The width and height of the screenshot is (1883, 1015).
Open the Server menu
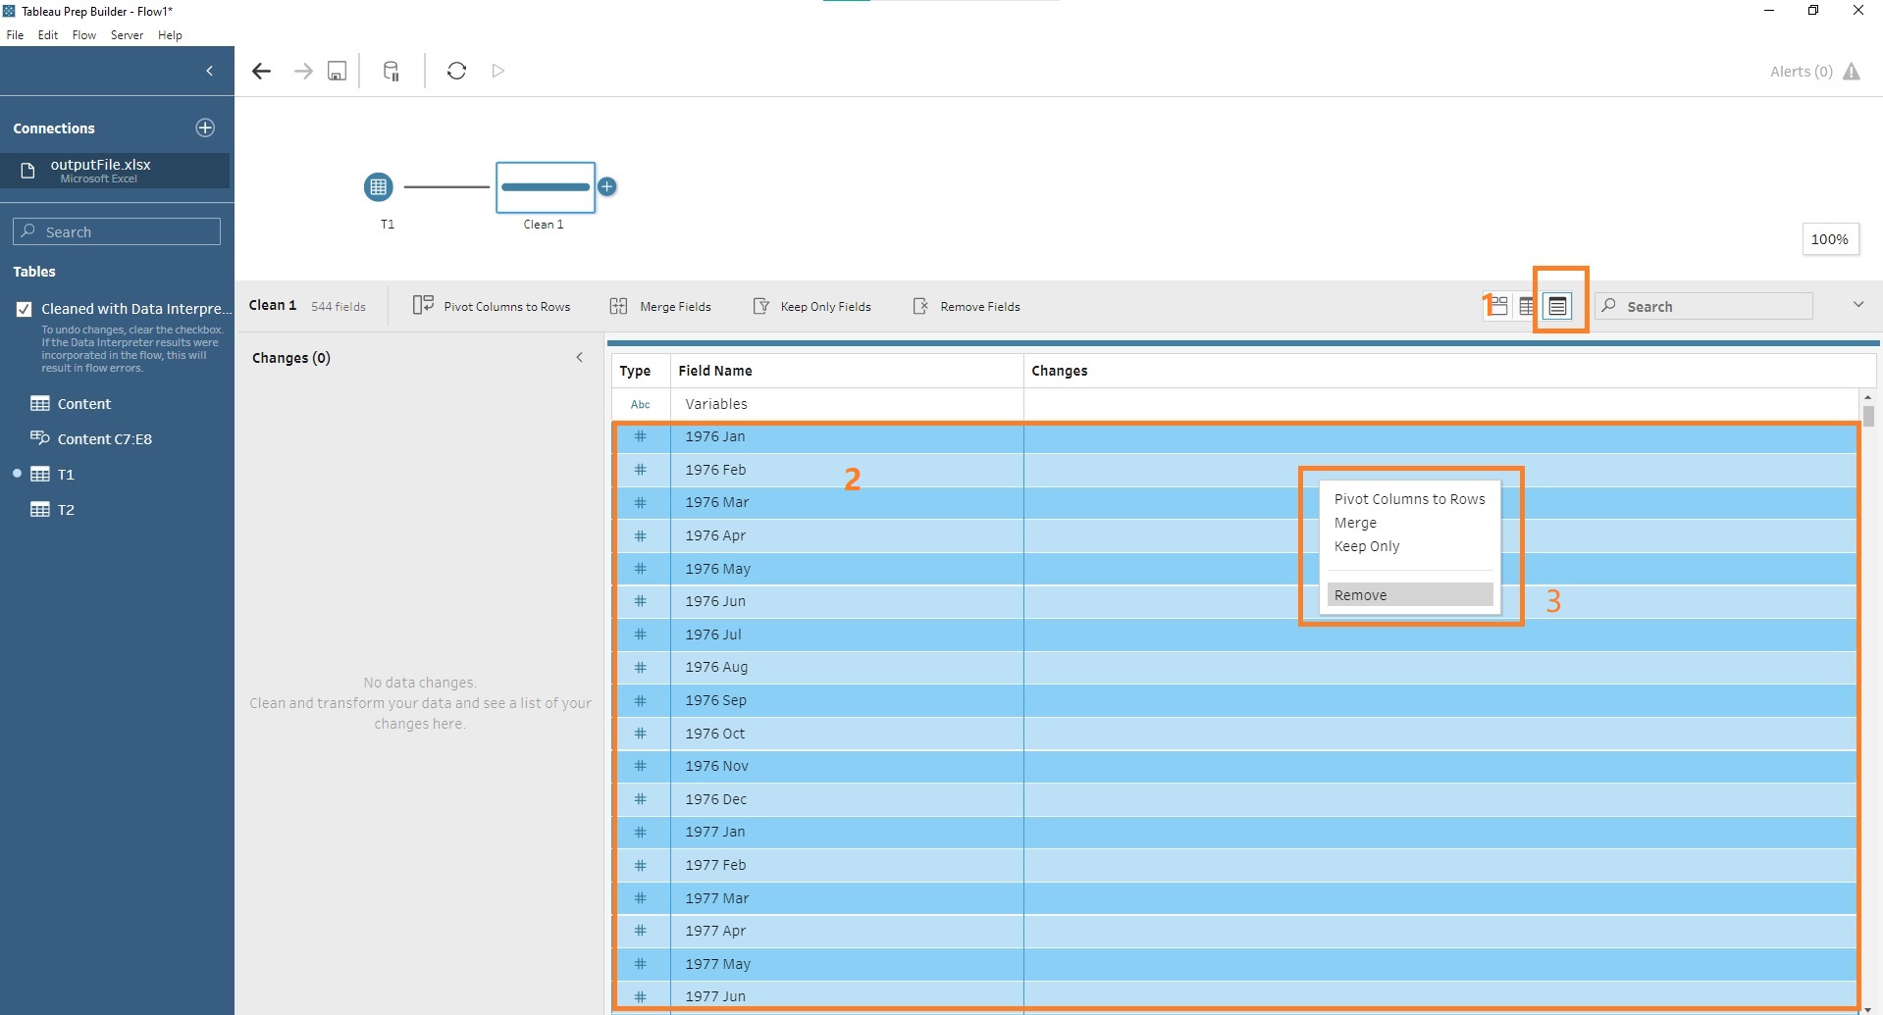click(127, 34)
